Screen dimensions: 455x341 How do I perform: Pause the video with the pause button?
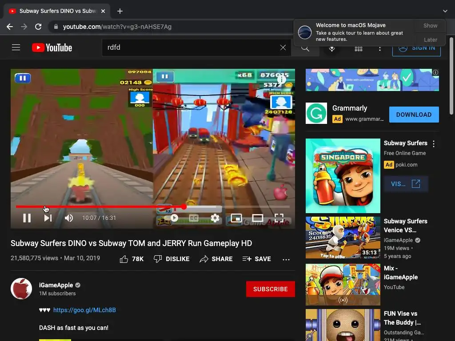[x=27, y=218]
